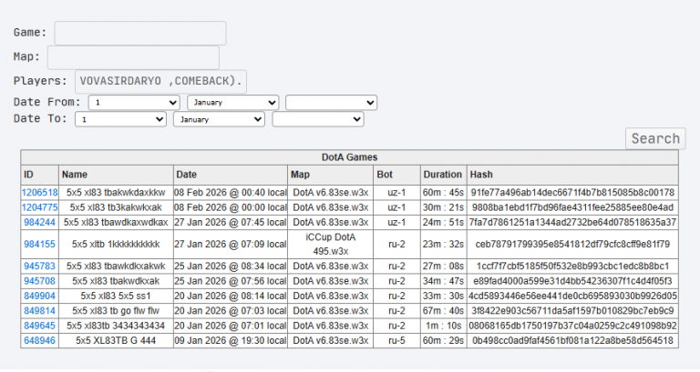
Task: Select game name '5x5 xl83 tb go flw flw'
Action: [116, 310]
